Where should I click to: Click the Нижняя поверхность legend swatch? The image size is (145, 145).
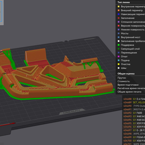click(119, 30)
